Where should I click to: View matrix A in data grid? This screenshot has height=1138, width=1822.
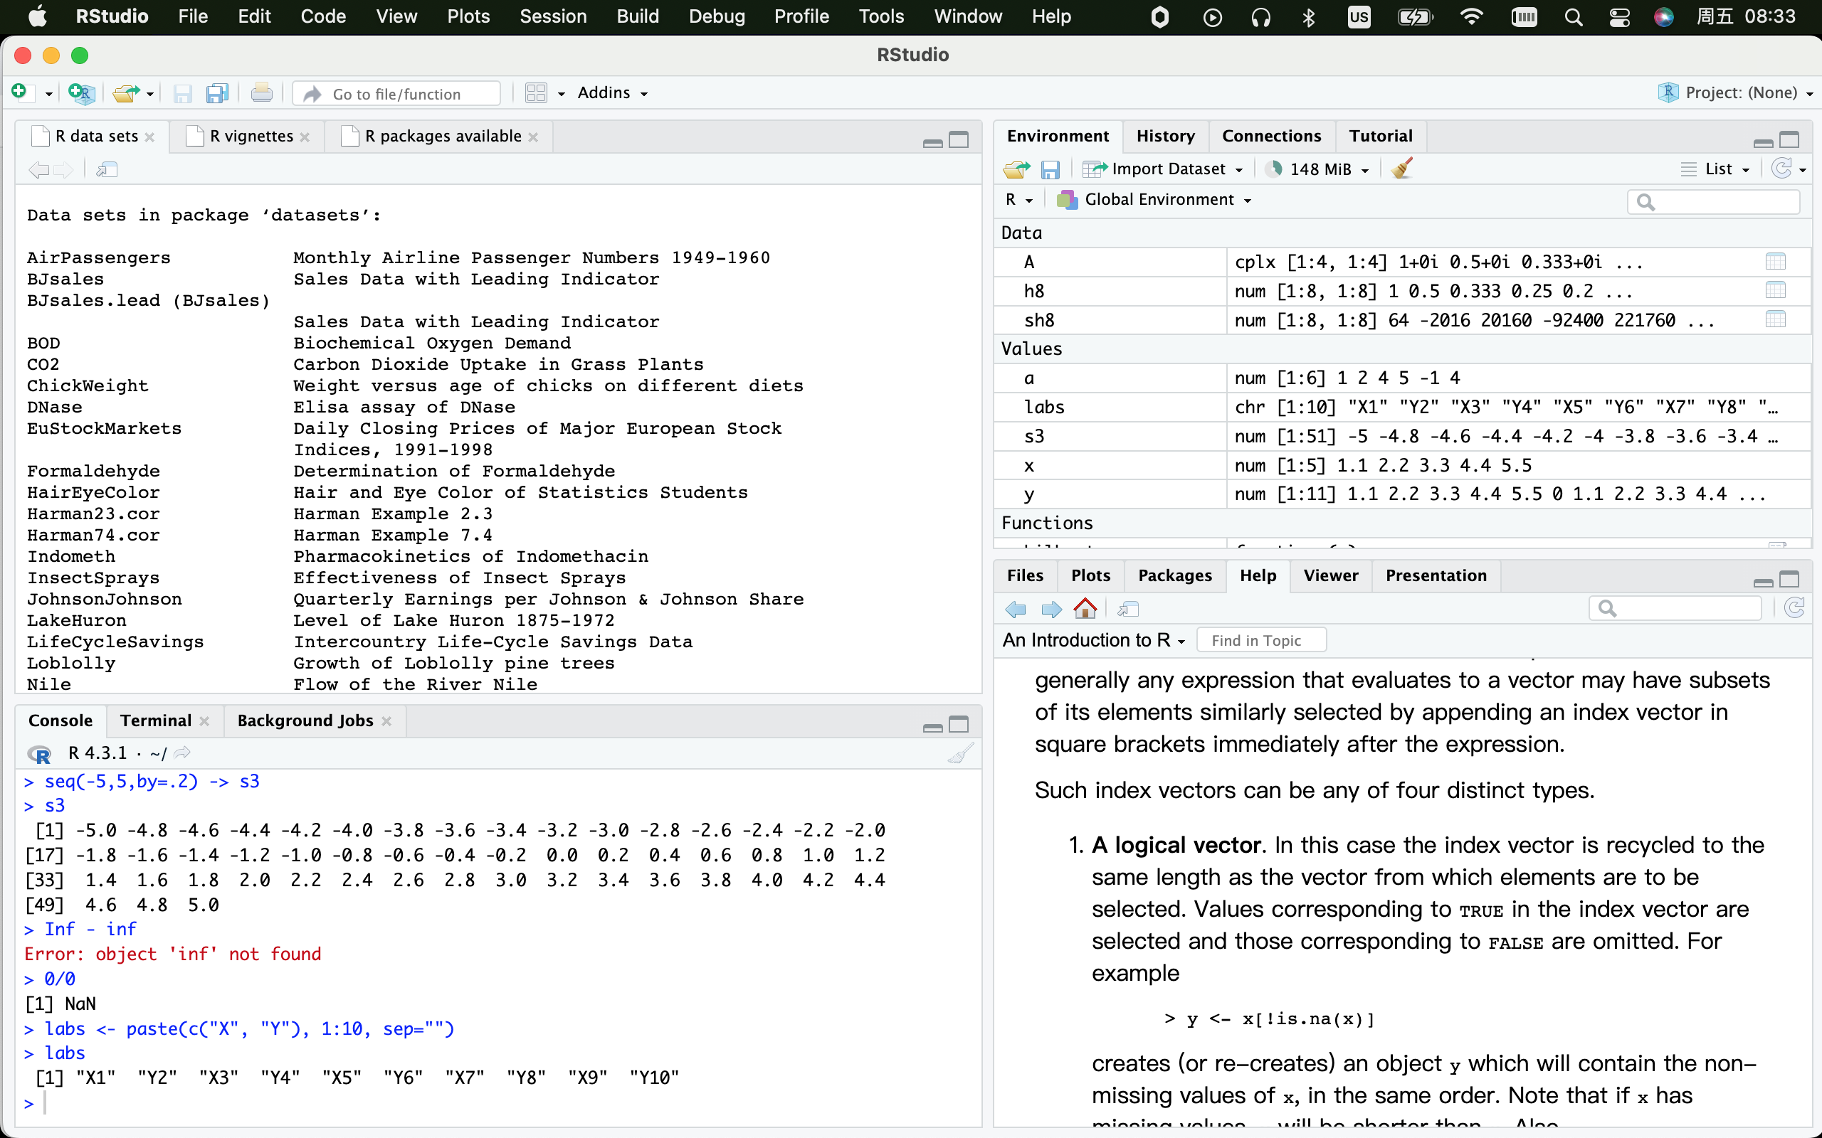(1774, 262)
